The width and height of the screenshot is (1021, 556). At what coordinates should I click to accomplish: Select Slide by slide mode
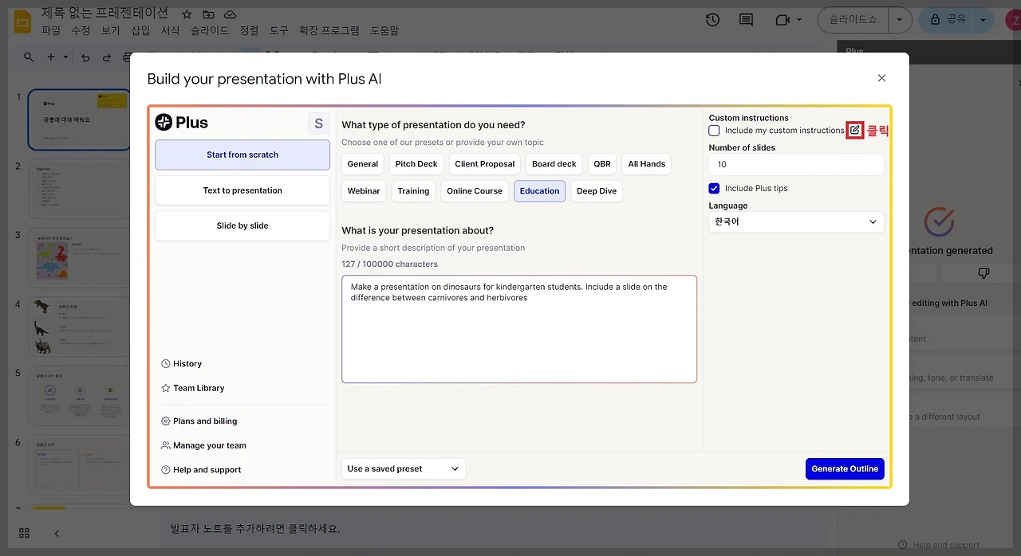point(242,225)
